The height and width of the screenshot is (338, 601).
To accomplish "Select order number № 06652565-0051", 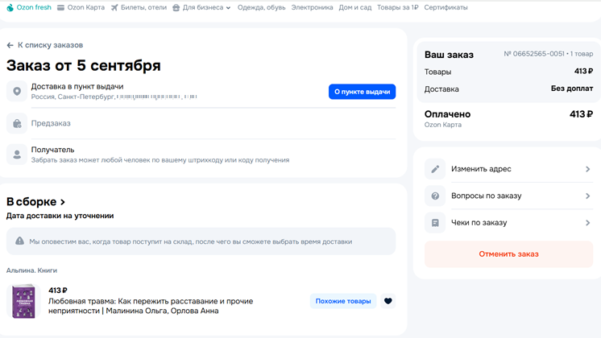I will (x=534, y=54).
